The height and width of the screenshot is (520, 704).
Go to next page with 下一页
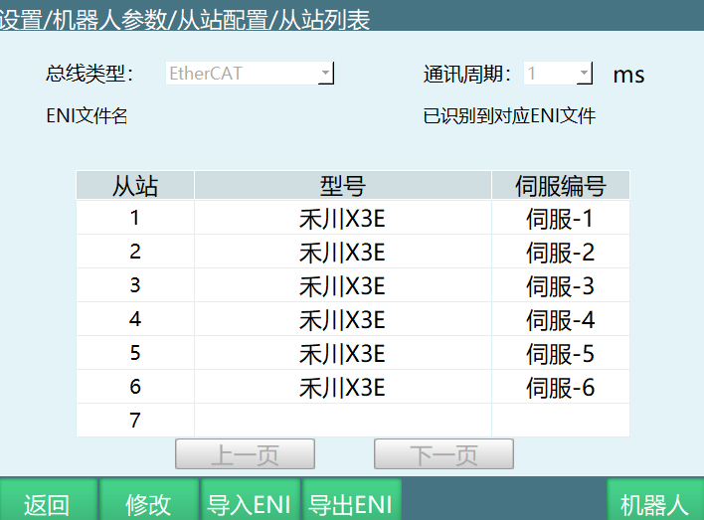[443, 454]
